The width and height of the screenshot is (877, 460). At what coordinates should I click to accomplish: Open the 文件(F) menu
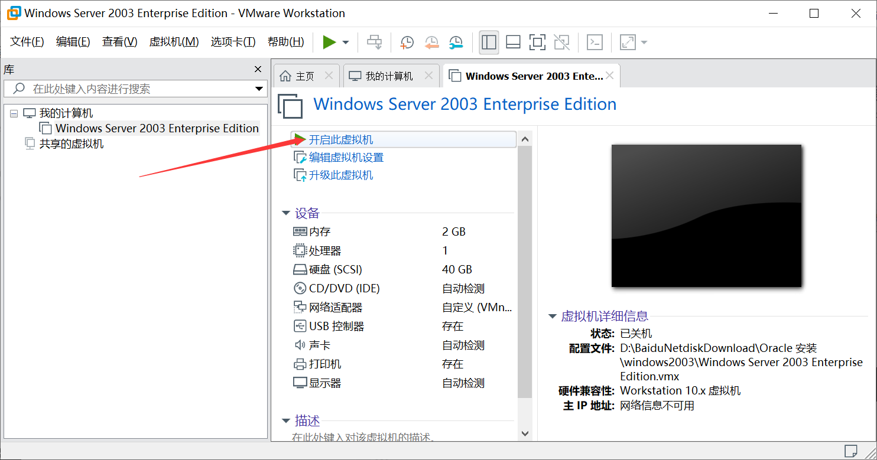[x=27, y=42]
